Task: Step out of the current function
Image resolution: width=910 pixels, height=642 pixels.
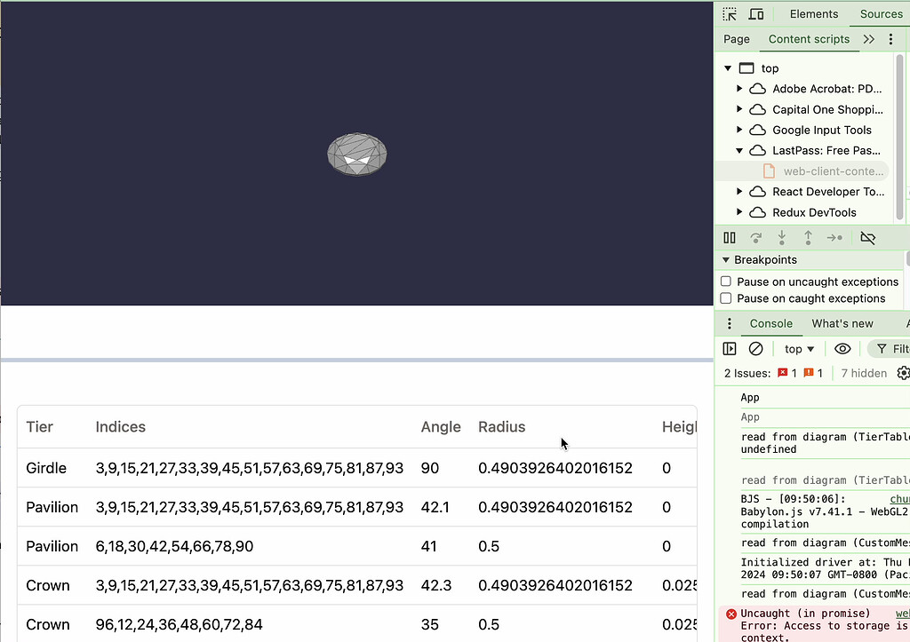Action: click(808, 237)
